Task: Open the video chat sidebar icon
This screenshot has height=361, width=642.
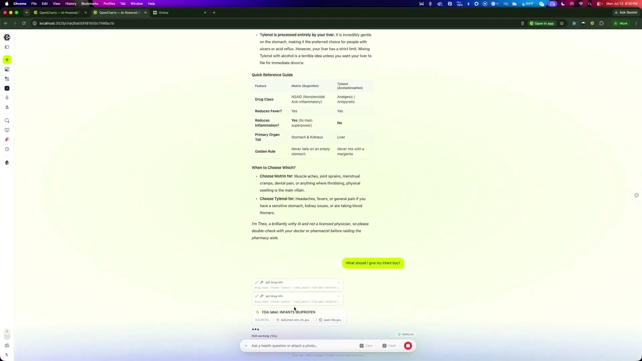Action: click(x=7, y=79)
